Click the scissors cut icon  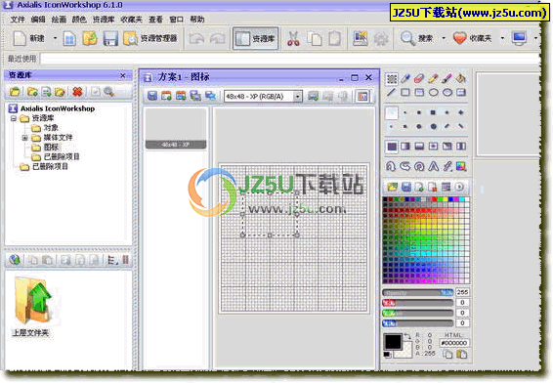click(x=293, y=38)
